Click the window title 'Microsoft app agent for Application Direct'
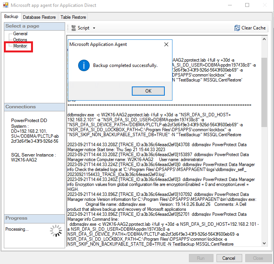274x264 pixels. [54, 5]
